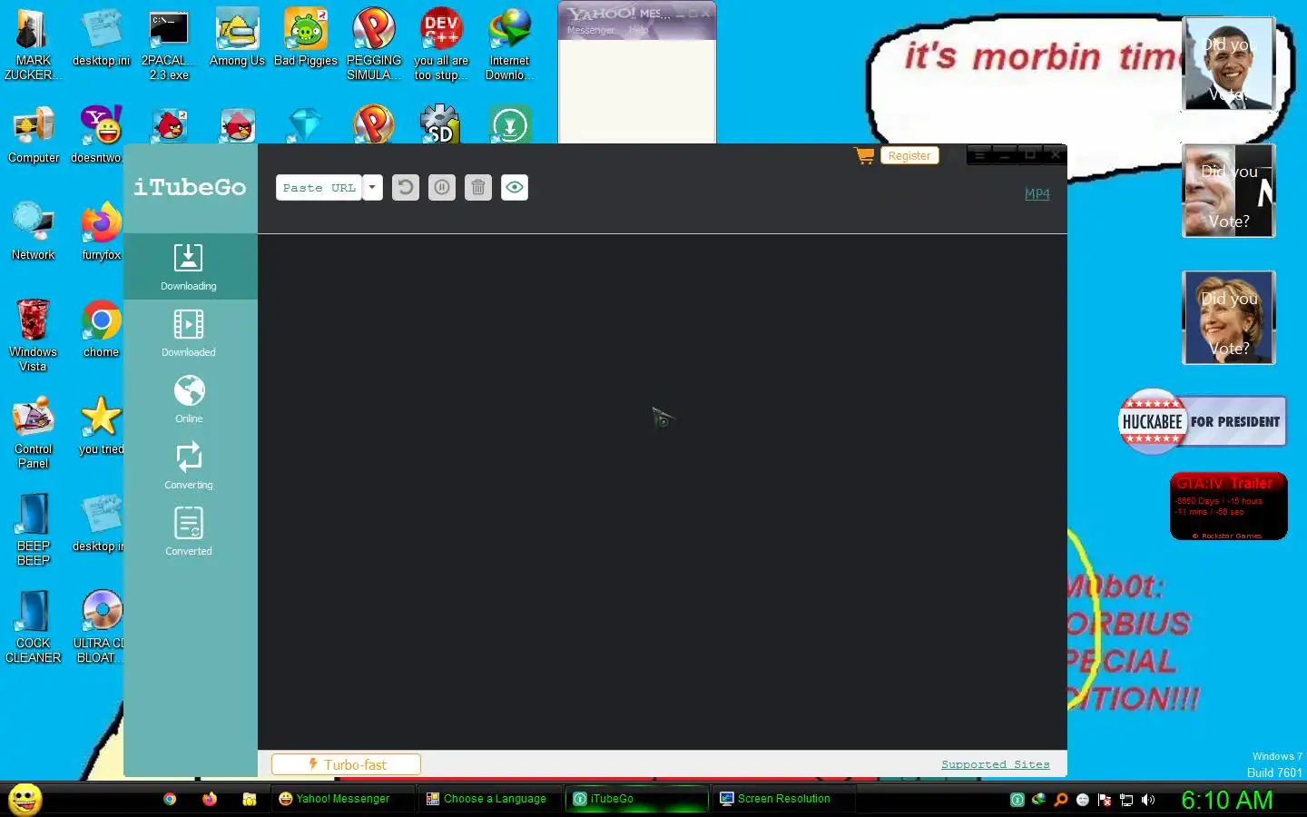The height and width of the screenshot is (817, 1307).
Task: Select the Bad Piggies desktop icon
Action: 306,38
